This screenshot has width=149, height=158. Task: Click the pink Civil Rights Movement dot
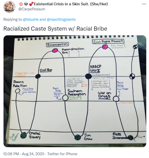pyautogui.click(x=105, y=47)
